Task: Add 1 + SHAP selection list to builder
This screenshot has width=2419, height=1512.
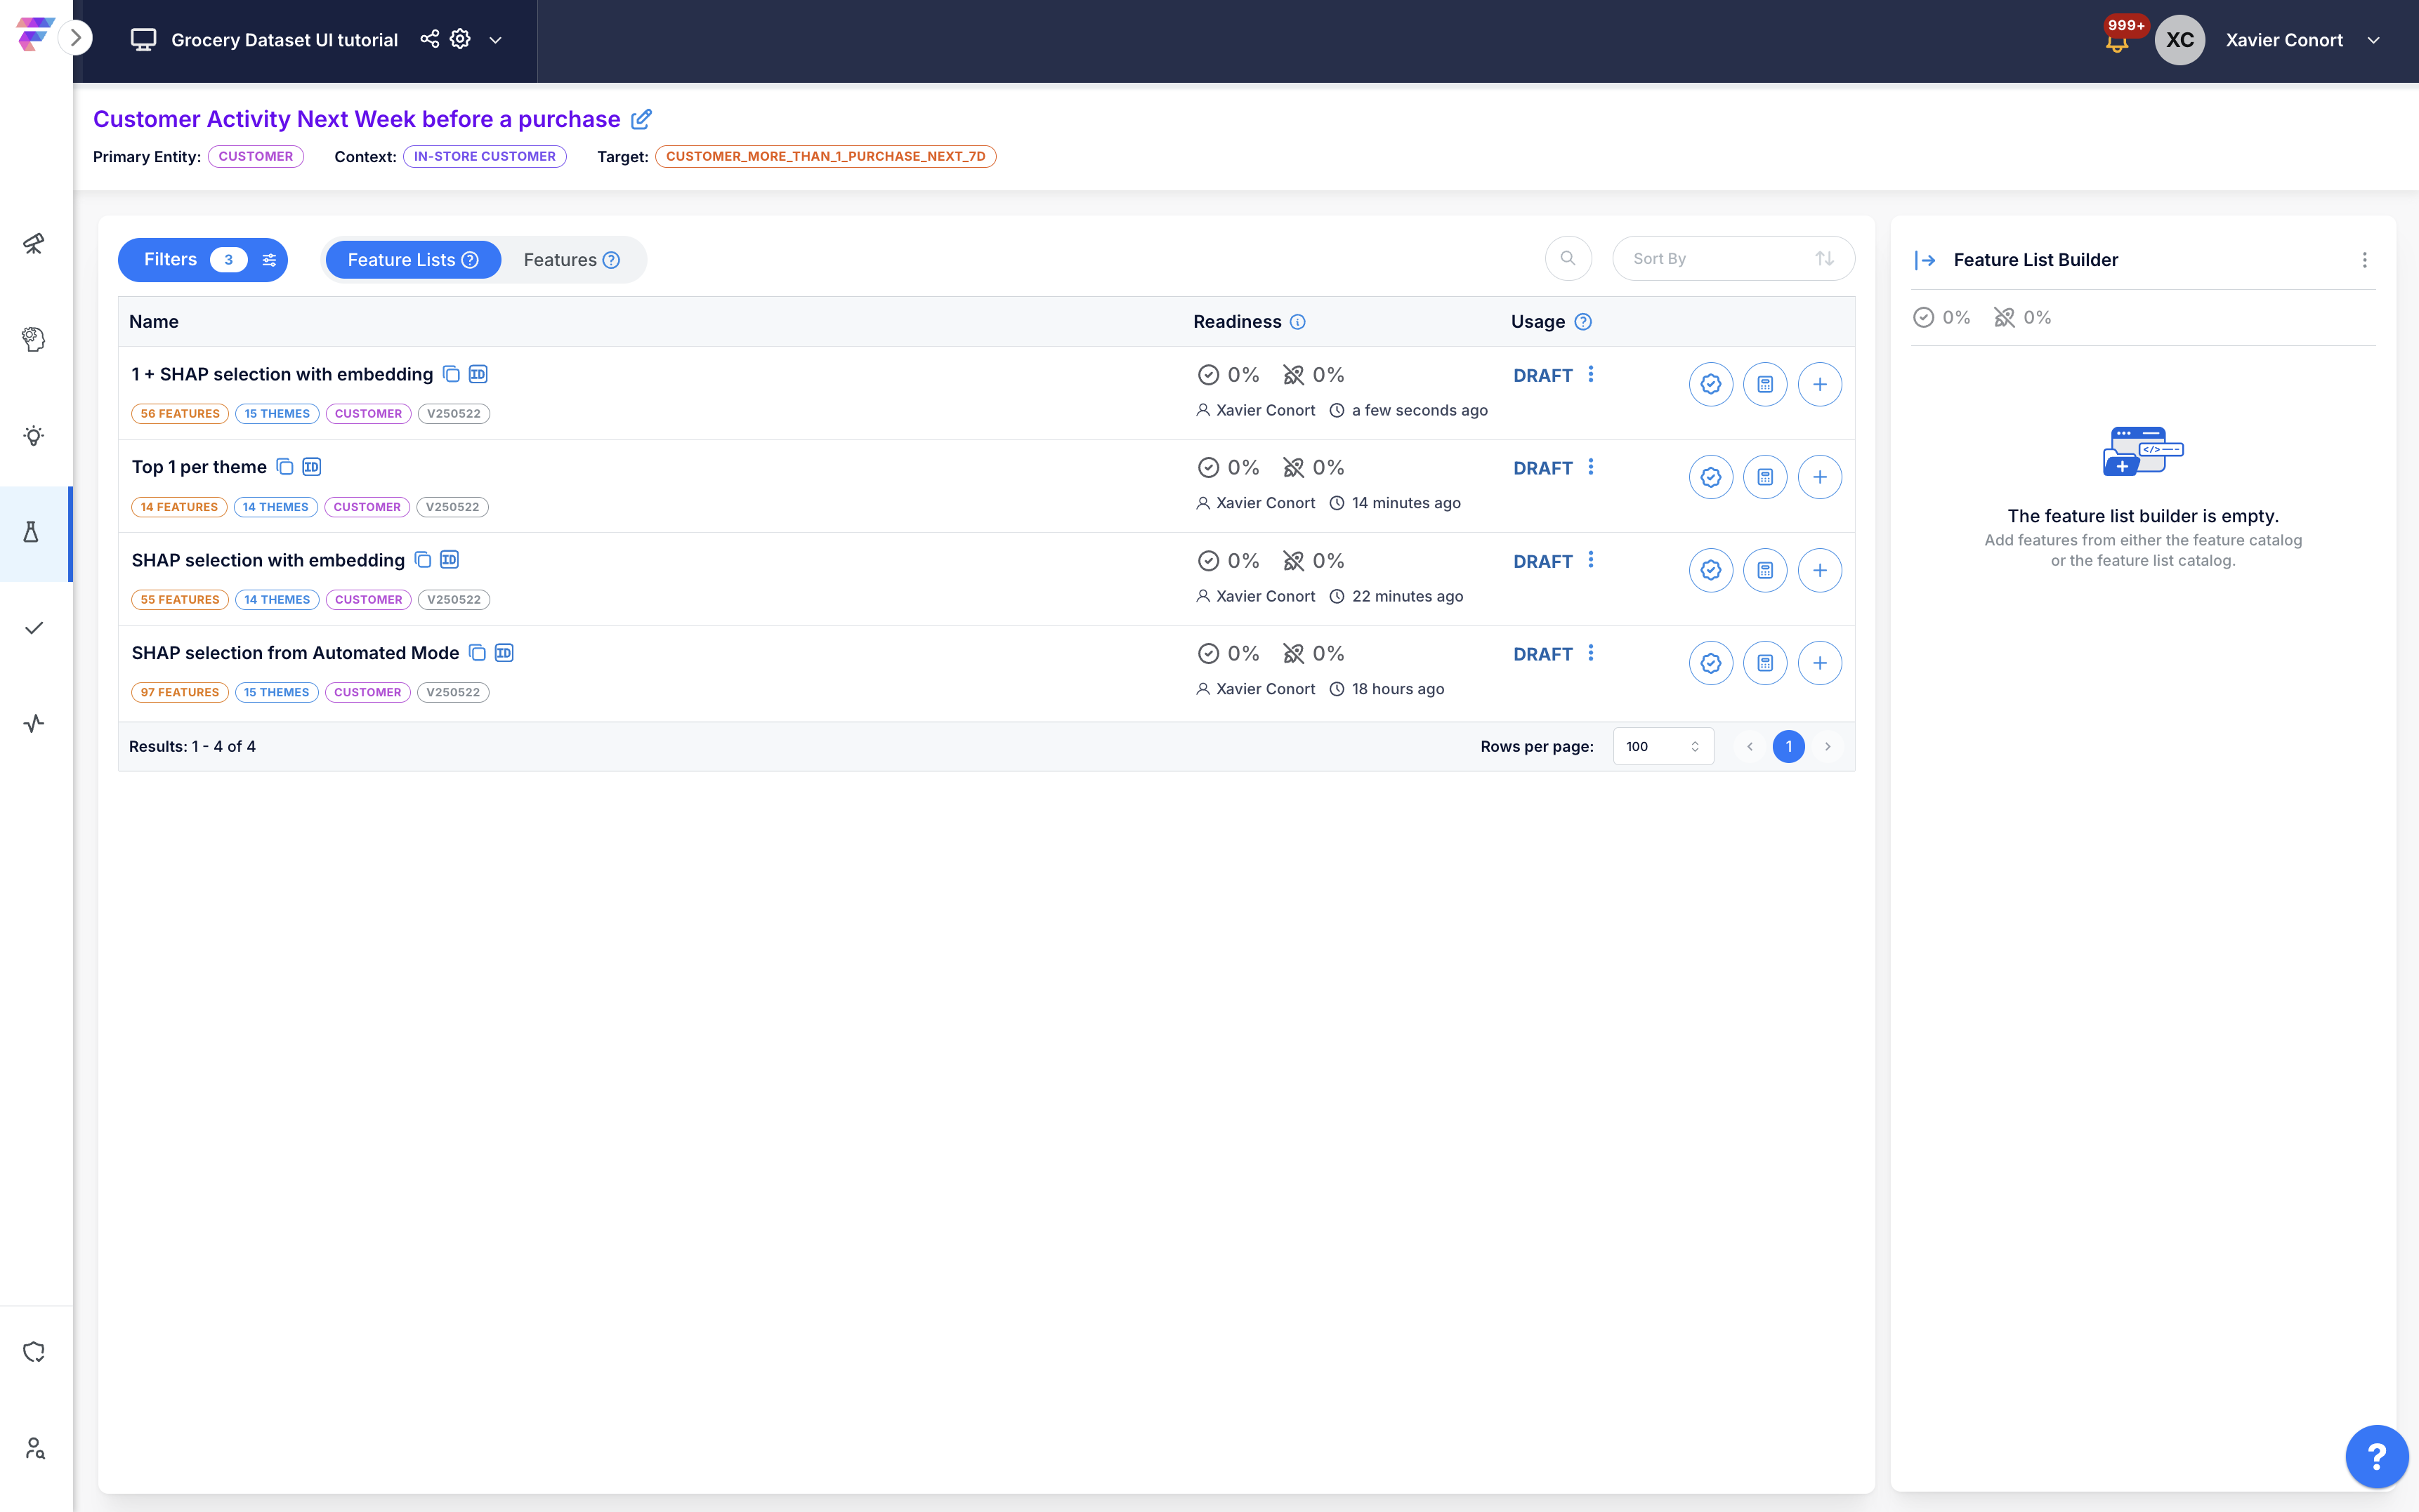Action: point(1818,384)
